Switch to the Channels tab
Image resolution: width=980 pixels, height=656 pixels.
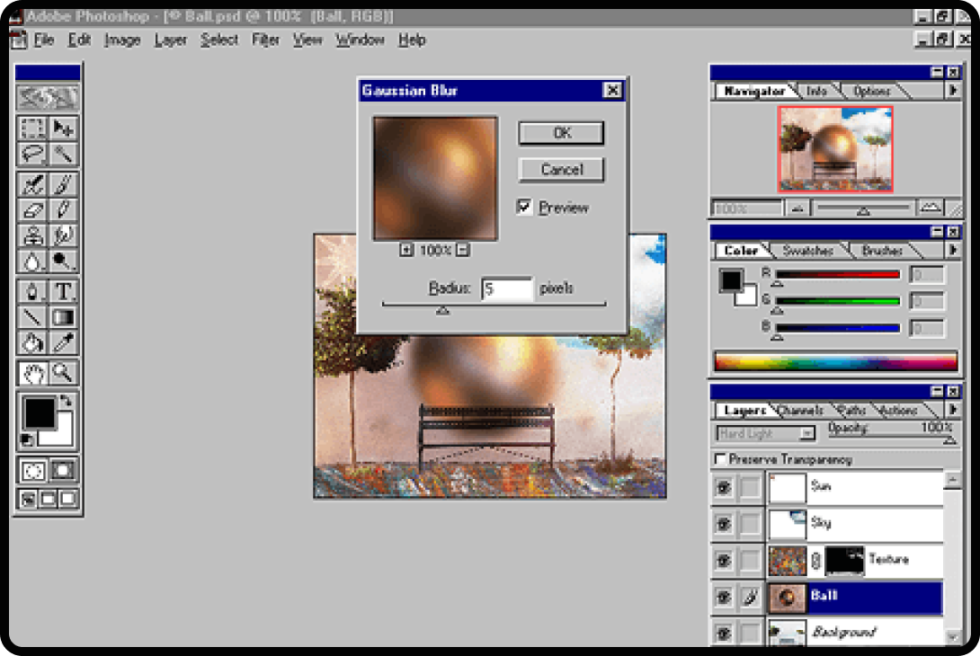pos(800,411)
